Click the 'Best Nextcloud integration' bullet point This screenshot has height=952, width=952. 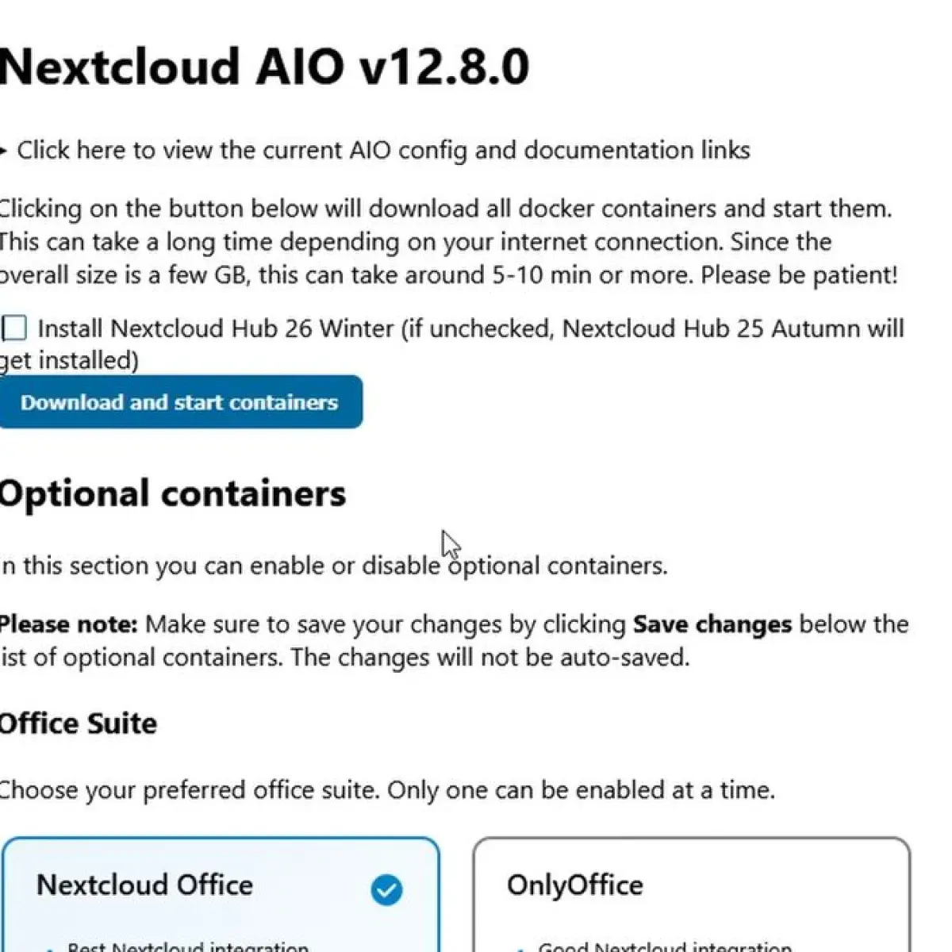(x=188, y=946)
